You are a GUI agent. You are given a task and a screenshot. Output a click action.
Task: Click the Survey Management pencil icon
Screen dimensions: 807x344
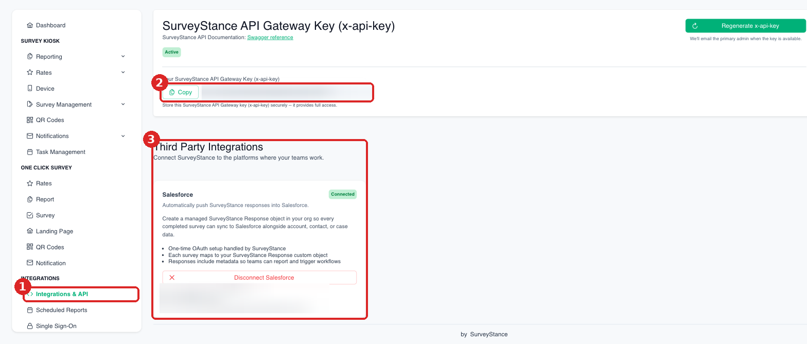(30, 105)
